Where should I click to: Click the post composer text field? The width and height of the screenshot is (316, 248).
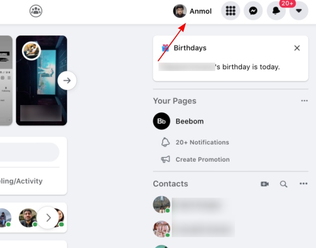[30, 152]
